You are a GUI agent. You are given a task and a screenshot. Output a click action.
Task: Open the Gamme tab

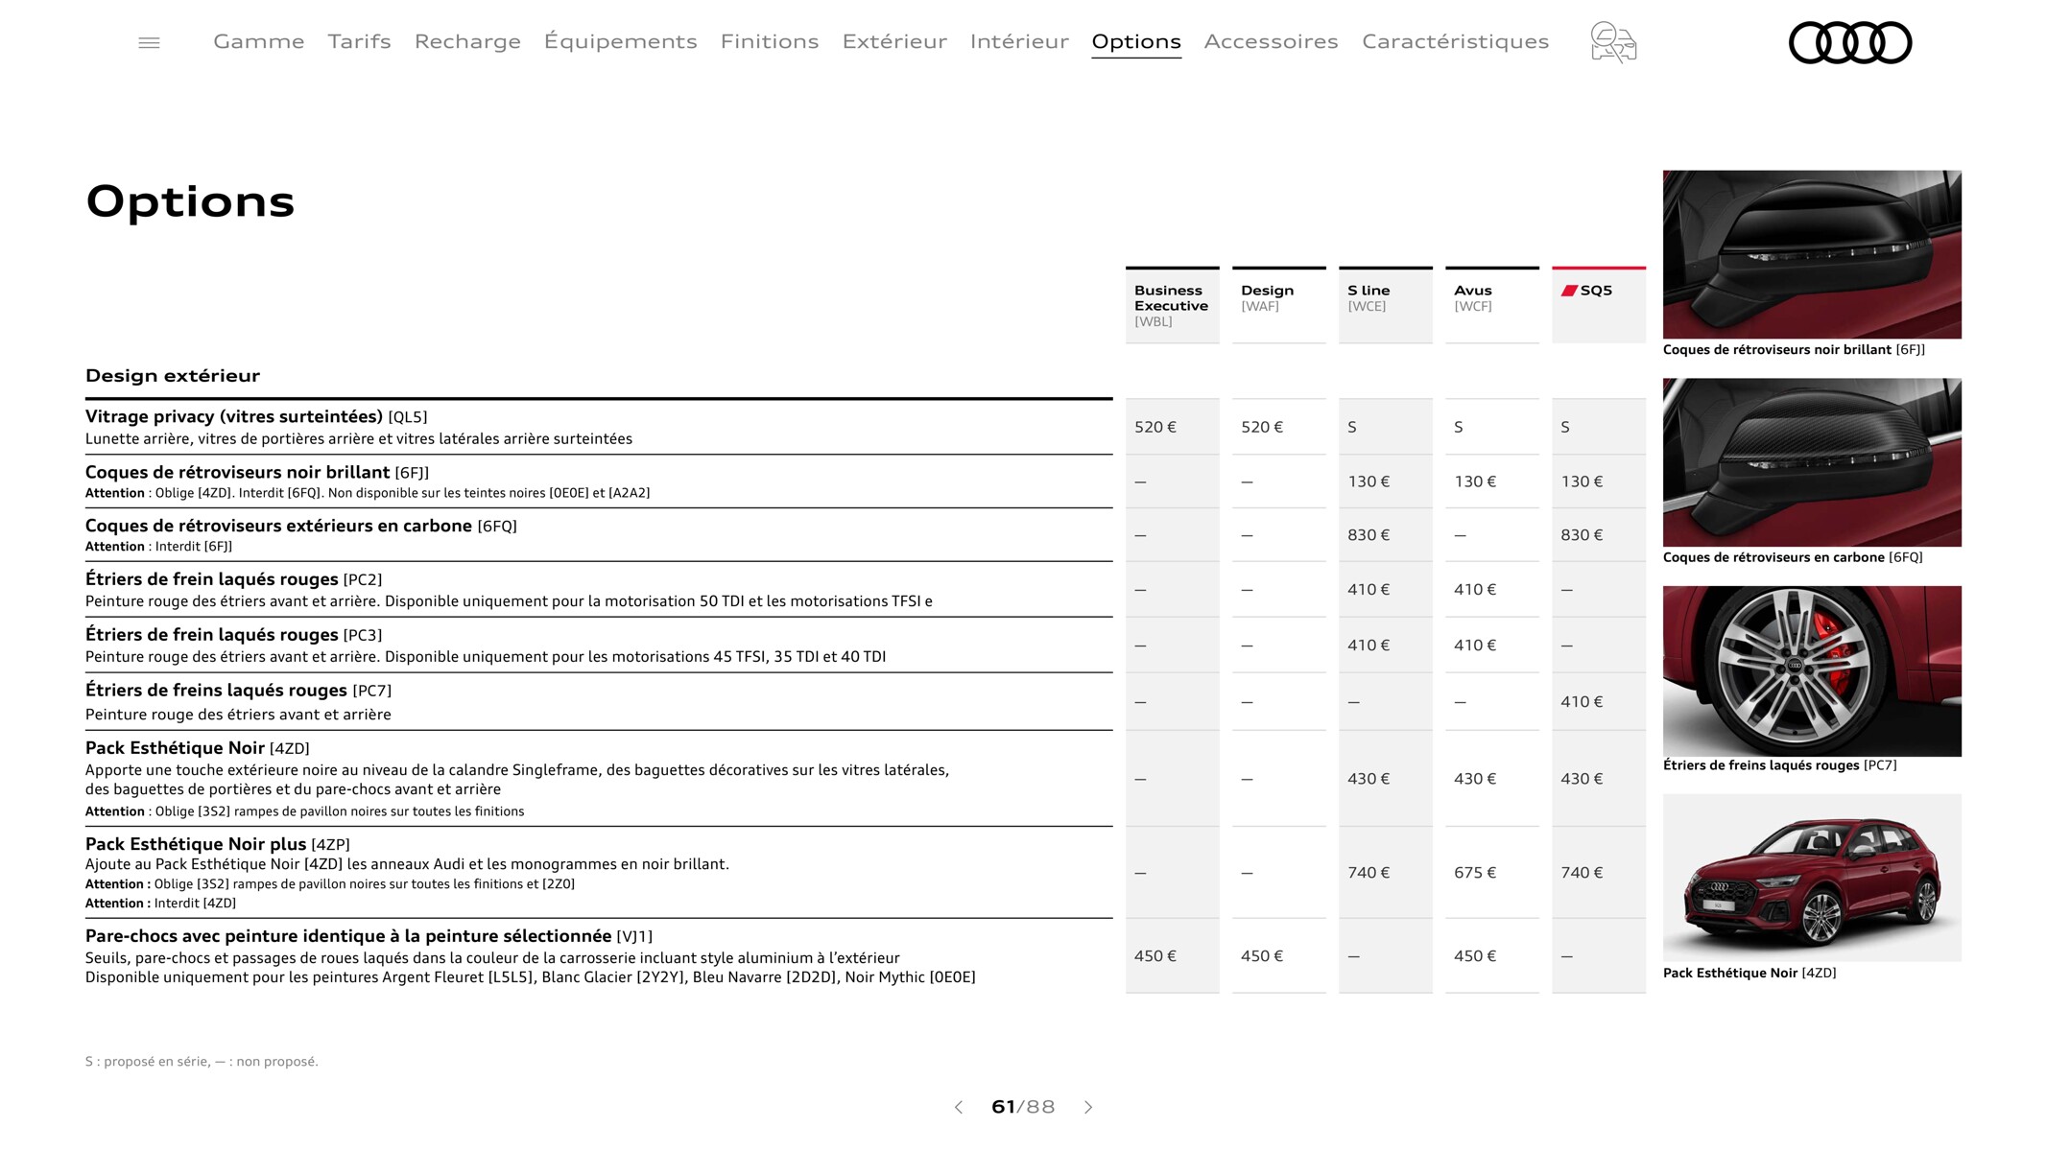[258, 41]
